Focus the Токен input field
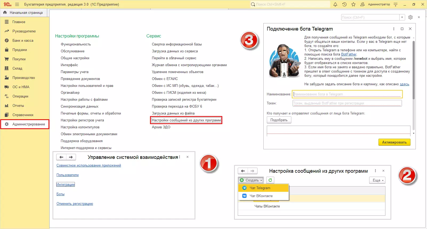Image resolution: width=427 pixels, height=229 pixels. point(347,103)
